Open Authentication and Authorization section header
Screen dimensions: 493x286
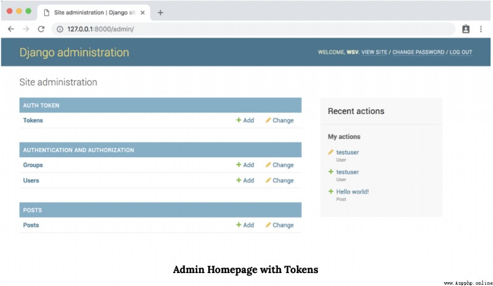79,150
